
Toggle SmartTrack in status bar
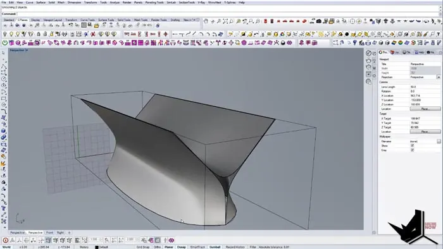[x=197, y=247]
